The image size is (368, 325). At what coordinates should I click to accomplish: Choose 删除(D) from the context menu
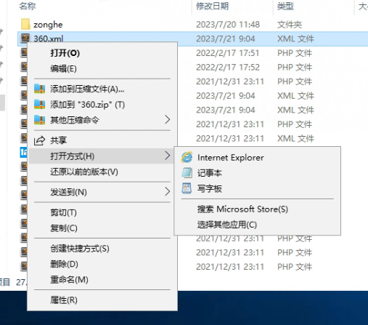click(x=102, y=264)
